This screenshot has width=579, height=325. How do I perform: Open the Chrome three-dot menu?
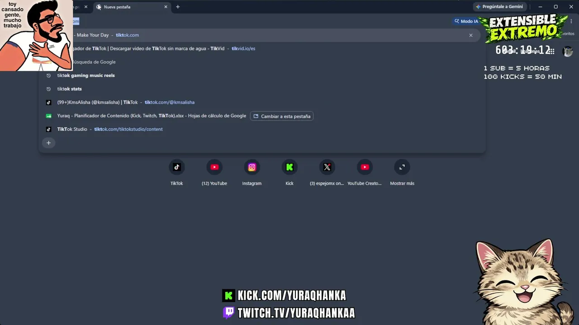pos(571,21)
